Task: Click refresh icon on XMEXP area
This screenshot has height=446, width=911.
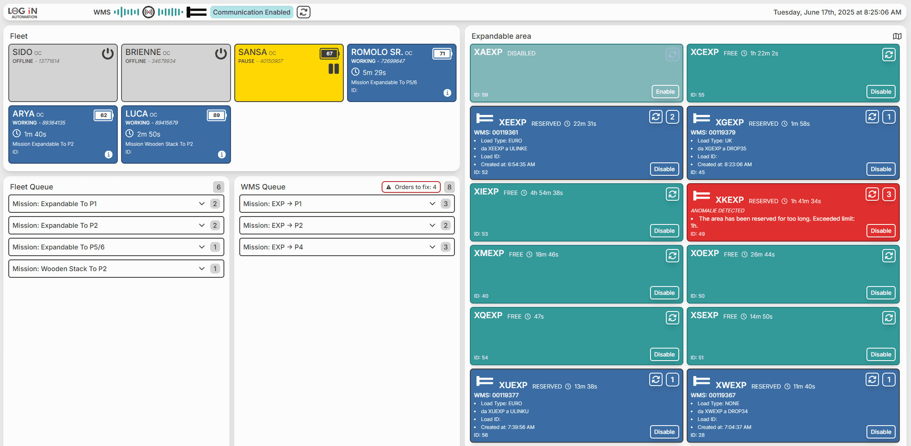Action: pyautogui.click(x=673, y=256)
